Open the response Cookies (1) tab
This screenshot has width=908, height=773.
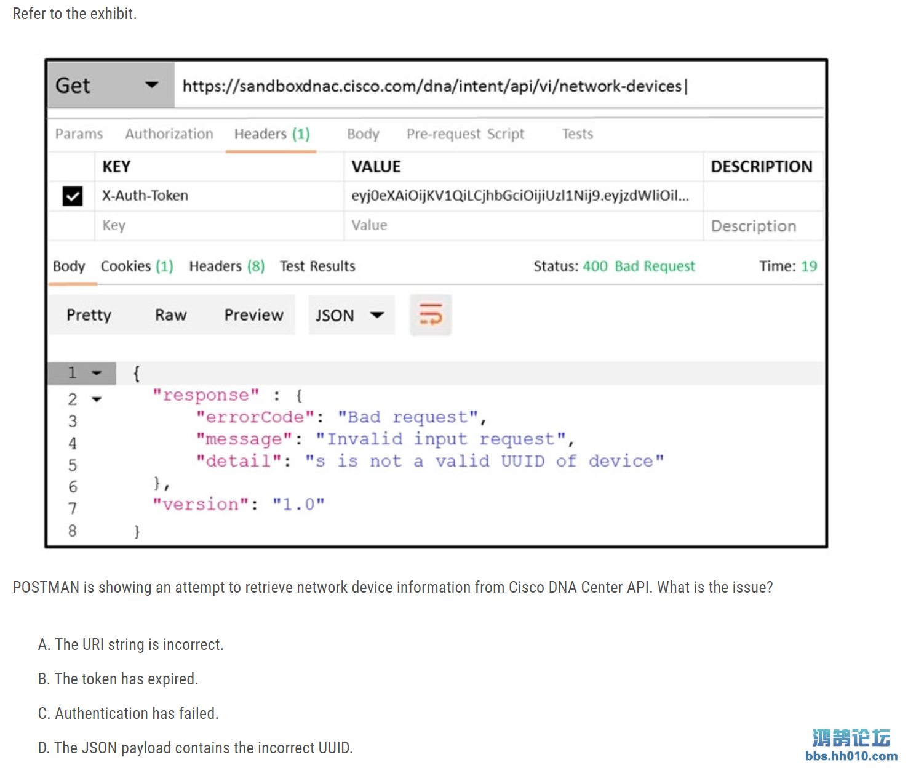pyautogui.click(x=137, y=266)
